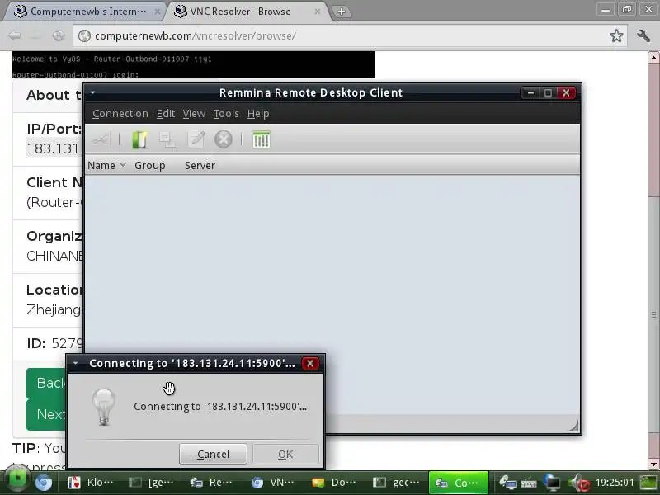Cancel the connection attempt
The width and height of the screenshot is (660, 495).
(213, 455)
